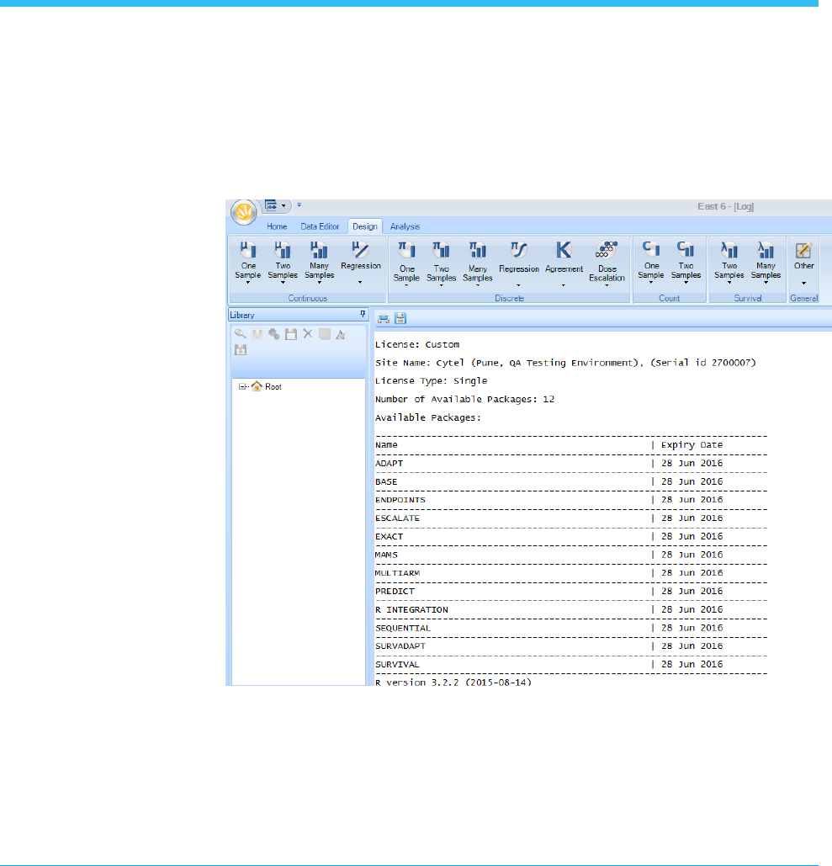Click the Library save floppy icon
The image size is (832, 866).
tap(291, 333)
